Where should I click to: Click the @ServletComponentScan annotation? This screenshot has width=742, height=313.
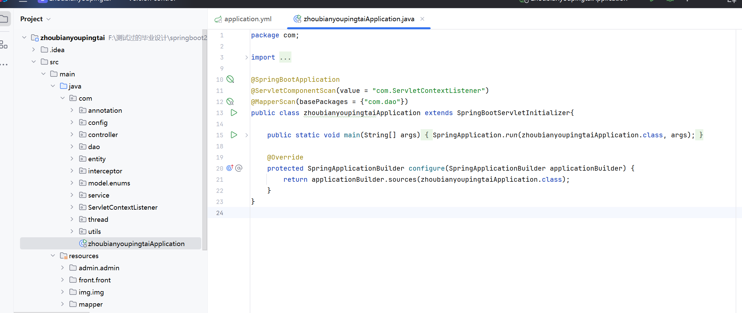[293, 91]
